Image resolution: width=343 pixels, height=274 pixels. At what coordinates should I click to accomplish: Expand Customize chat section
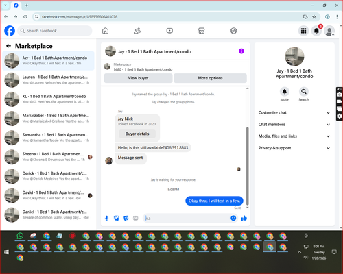coord(294,112)
